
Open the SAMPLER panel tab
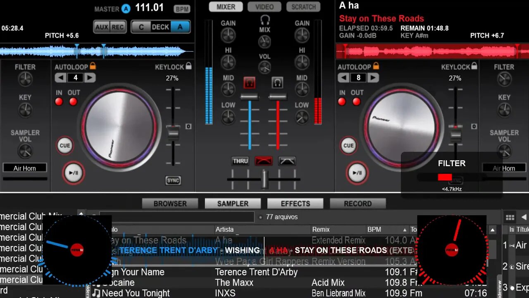pyautogui.click(x=233, y=204)
